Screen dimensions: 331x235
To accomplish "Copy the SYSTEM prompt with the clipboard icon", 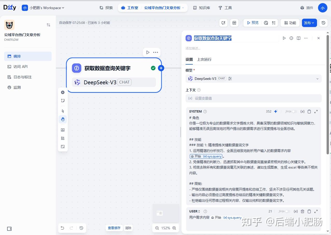I will coord(309,111).
